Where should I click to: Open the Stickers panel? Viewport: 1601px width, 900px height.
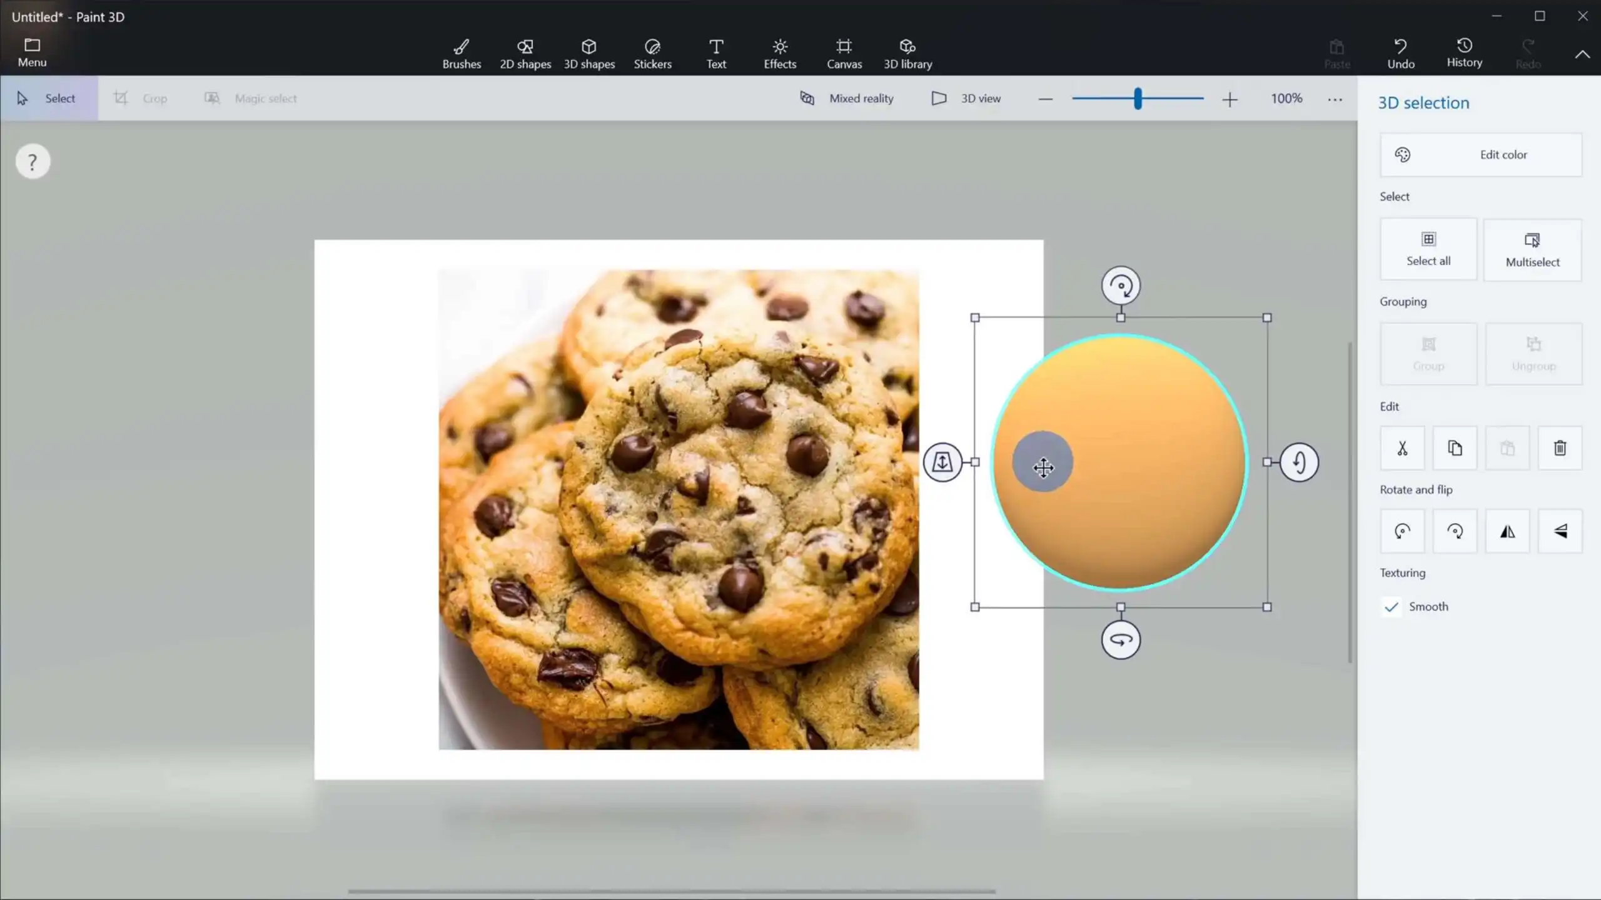point(652,54)
